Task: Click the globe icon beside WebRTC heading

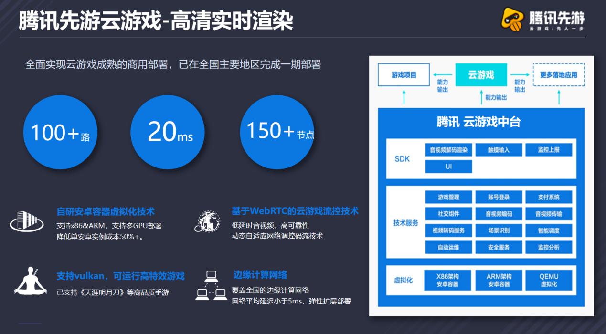Action: click(207, 221)
